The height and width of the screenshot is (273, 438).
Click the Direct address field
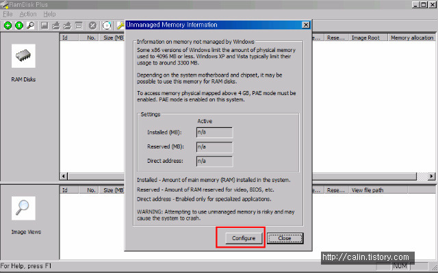214,161
